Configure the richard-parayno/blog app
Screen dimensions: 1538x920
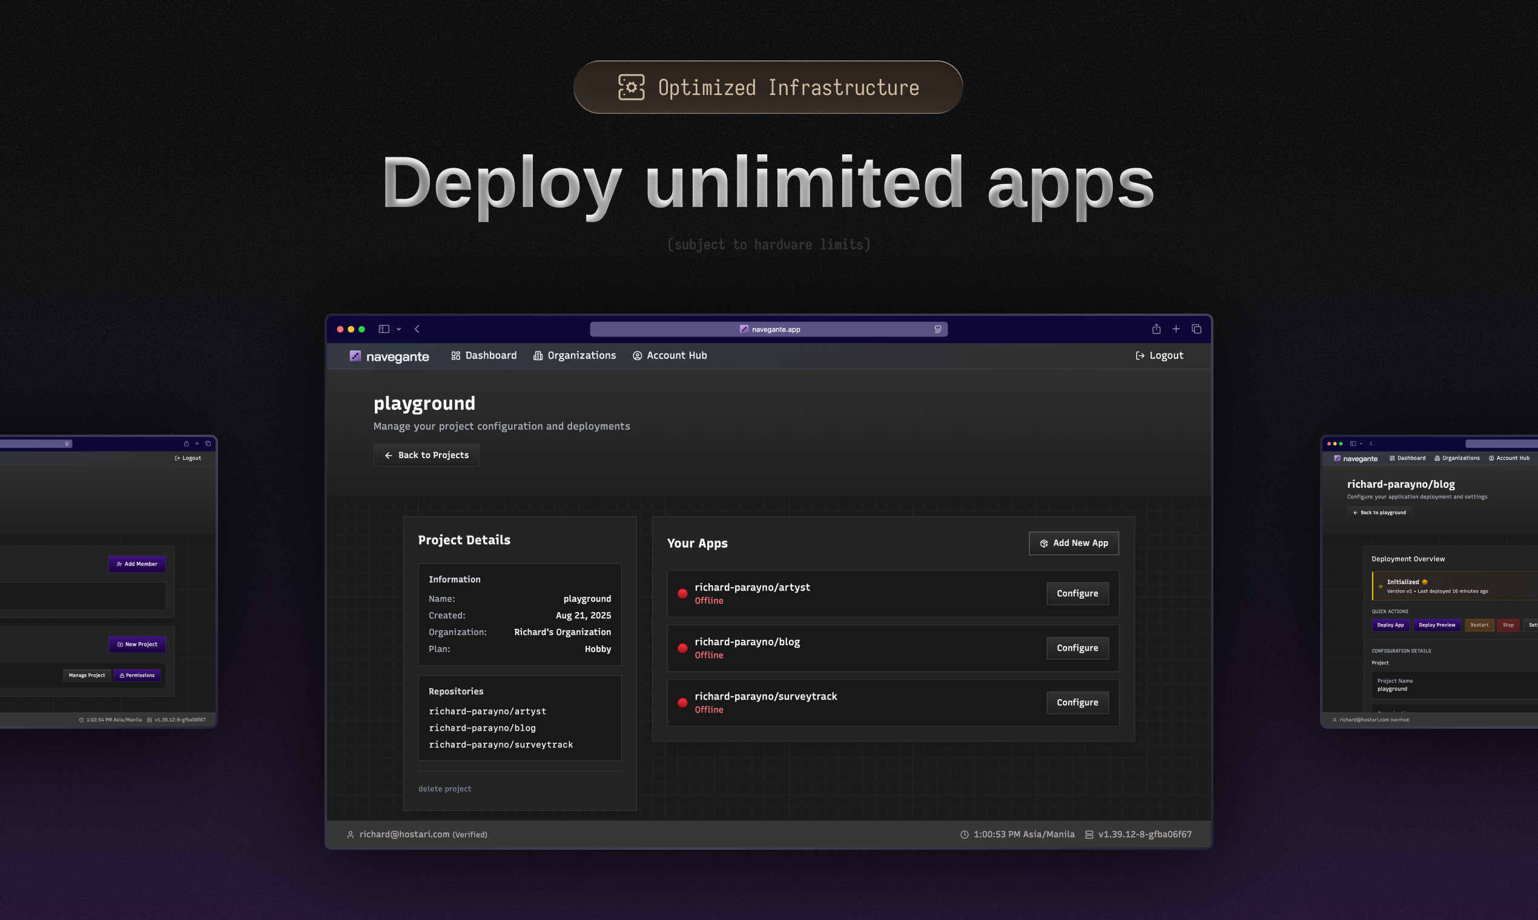coord(1077,648)
